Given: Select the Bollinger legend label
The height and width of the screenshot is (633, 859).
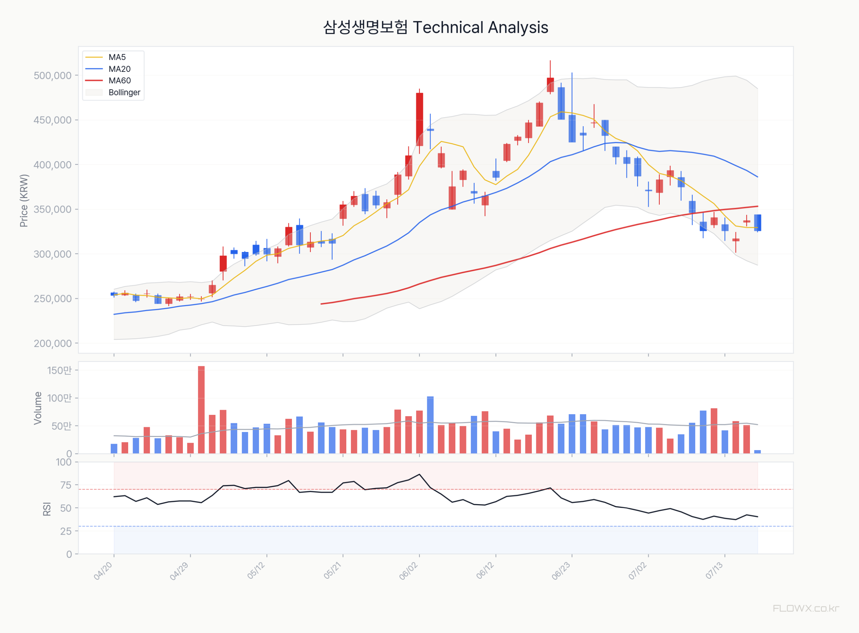Looking at the screenshot, I should pyautogui.click(x=124, y=92).
